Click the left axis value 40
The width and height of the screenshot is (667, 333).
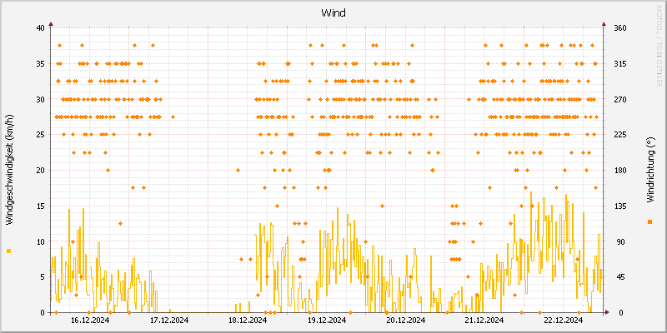point(40,28)
